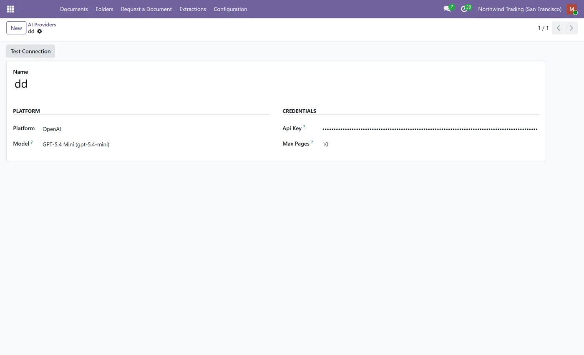This screenshot has width=584, height=355.
Task: Click the Platform field label
Action: (24, 128)
